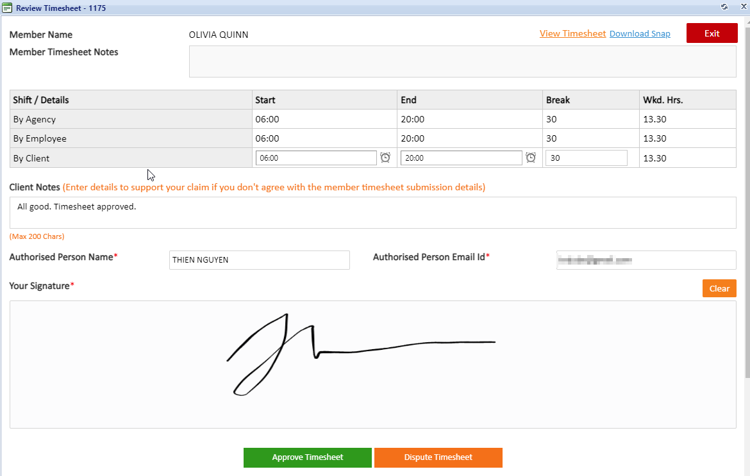Click the refresh icon in the title bar
The image size is (750, 476).
[724, 6]
